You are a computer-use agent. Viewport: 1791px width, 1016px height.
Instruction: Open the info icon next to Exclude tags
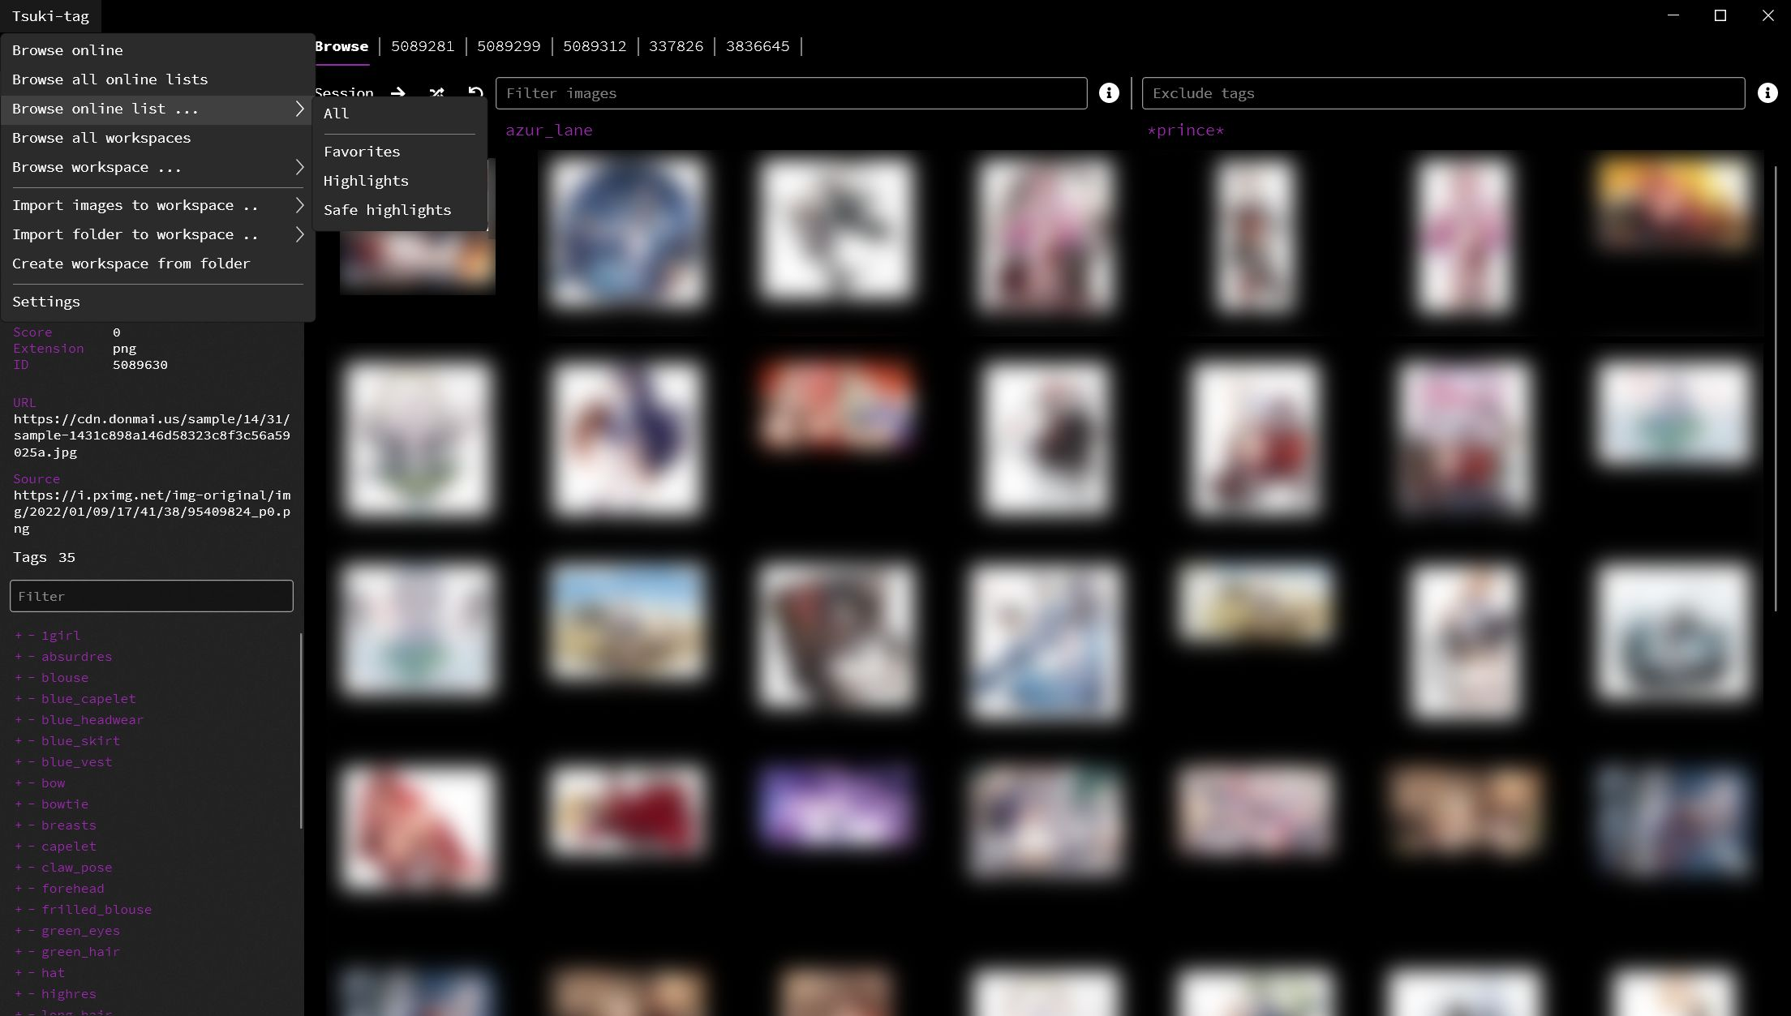click(1767, 93)
